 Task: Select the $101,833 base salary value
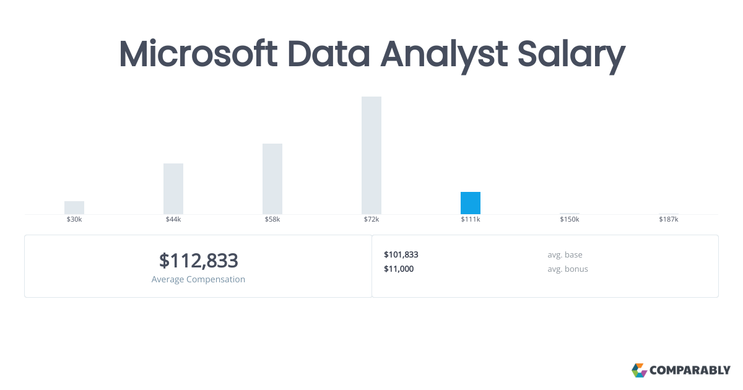pyautogui.click(x=401, y=254)
